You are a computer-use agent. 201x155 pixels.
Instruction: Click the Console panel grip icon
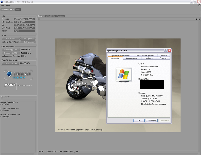point(2,100)
